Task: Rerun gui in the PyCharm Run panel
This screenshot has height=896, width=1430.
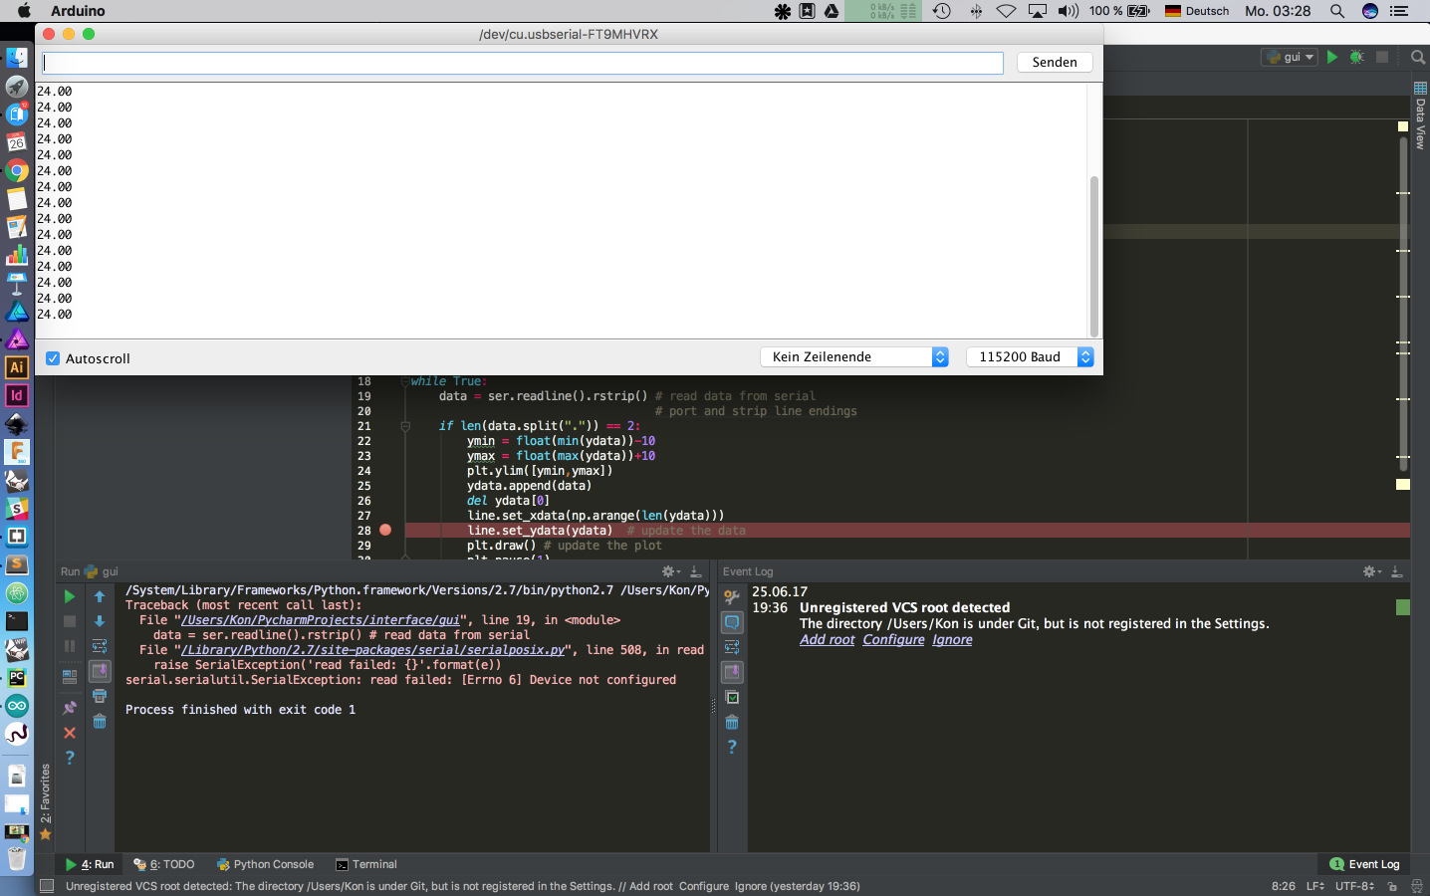Action: pos(70,596)
